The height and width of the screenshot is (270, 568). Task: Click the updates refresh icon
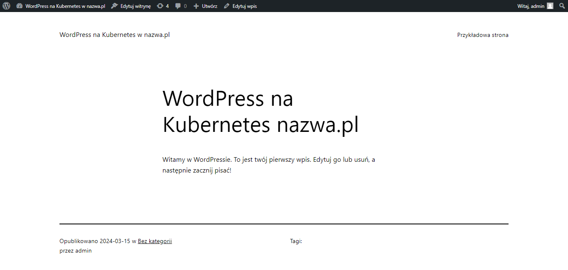pos(160,6)
